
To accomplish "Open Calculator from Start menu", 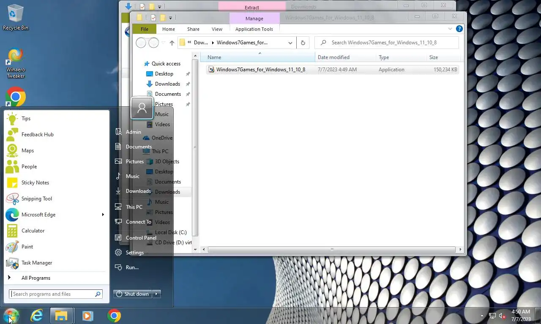I will 56,231.
